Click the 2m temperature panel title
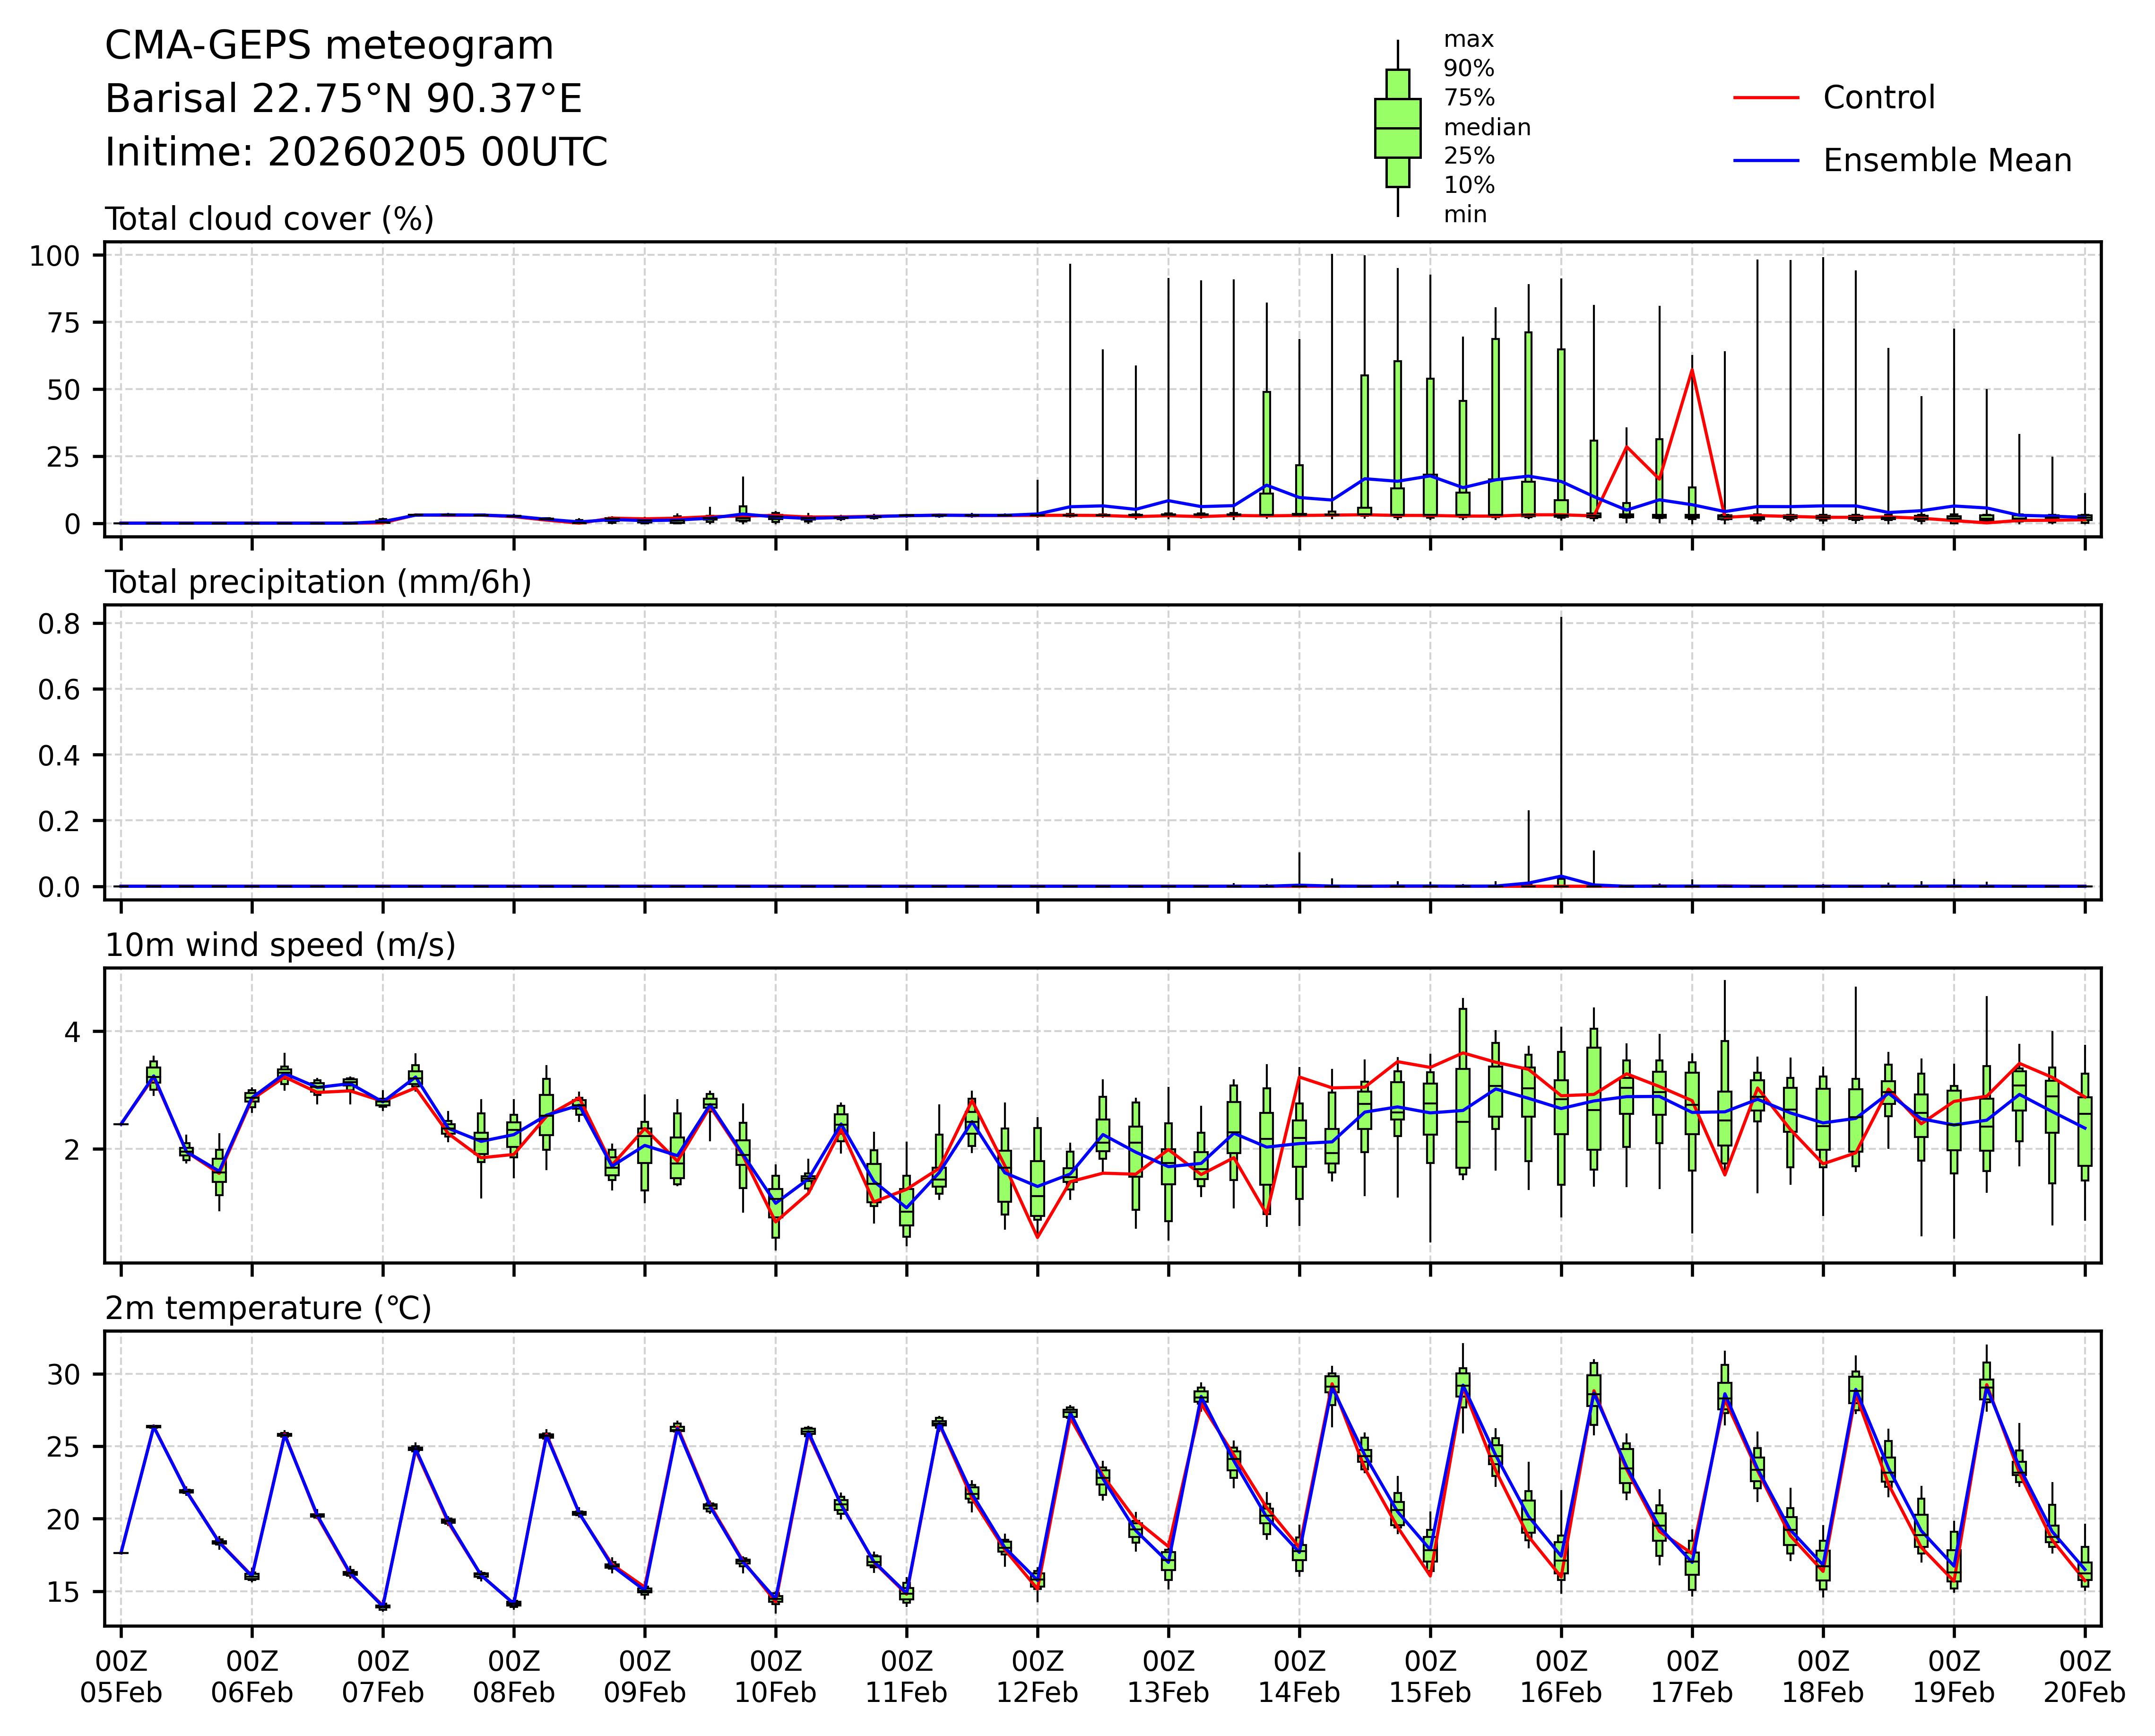Viewport: 2155px width, 1736px height. click(268, 1308)
